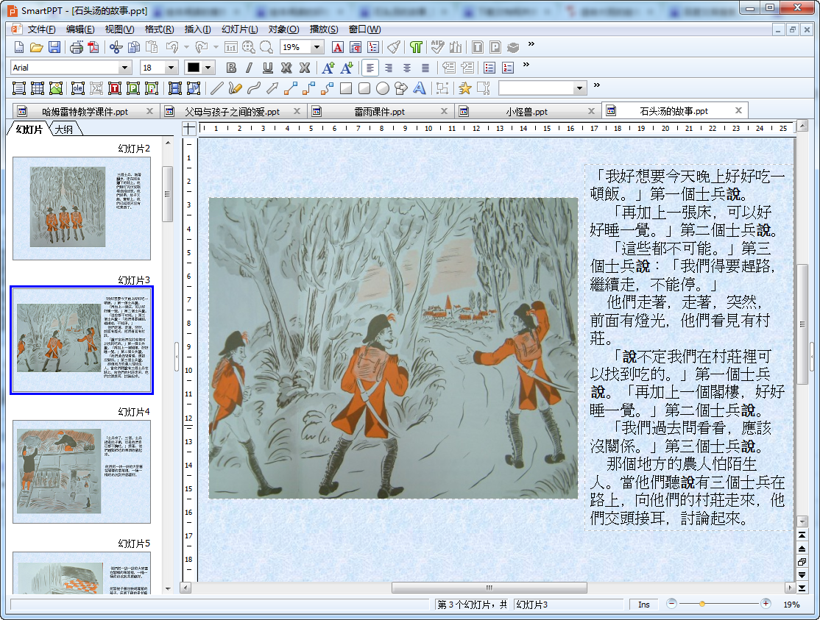Click the soldiers illustration on the slide
Screen dimensions: 820x620
pos(393,348)
